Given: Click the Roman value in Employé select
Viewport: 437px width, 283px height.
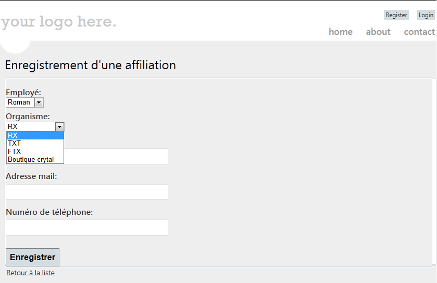Looking at the screenshot, I should 19,102.
